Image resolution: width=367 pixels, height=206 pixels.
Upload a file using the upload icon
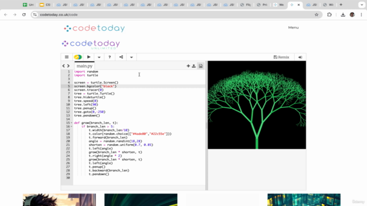point(194,66)
